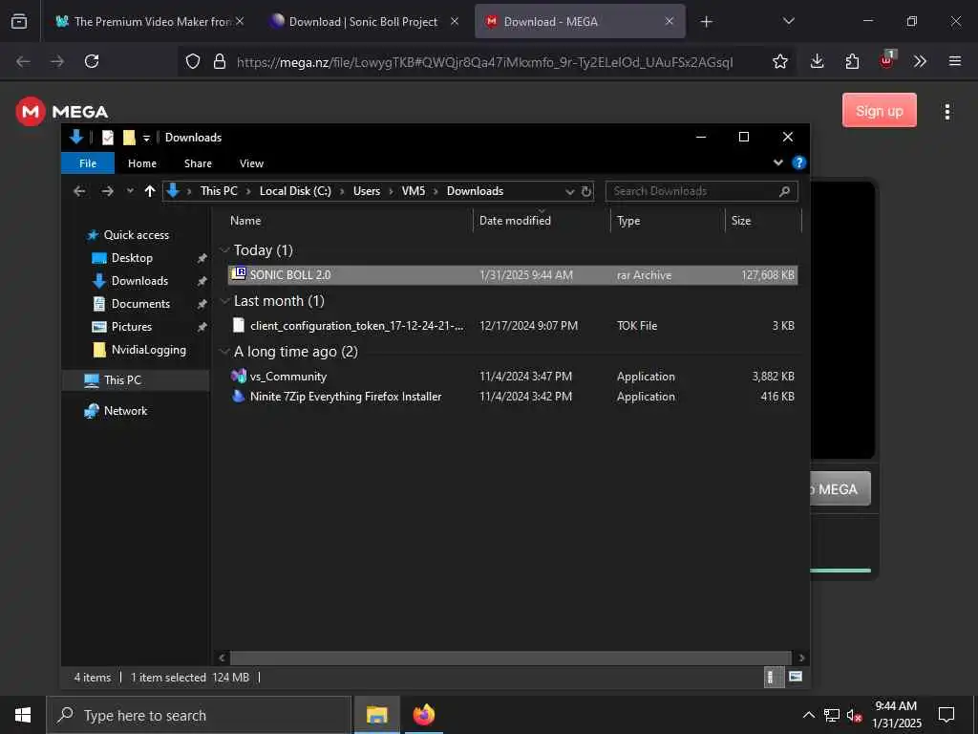Show hidden system tray icons
Screen dimensions: 978x734
pyautogui.click(x=808, y=715)
